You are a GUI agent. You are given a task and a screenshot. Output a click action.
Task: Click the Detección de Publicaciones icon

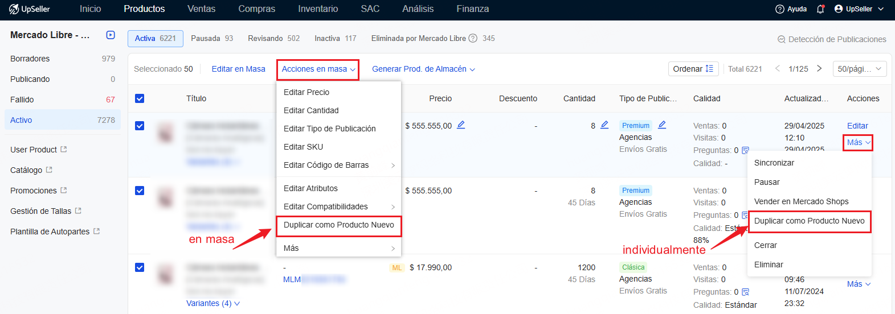point(782,39)
